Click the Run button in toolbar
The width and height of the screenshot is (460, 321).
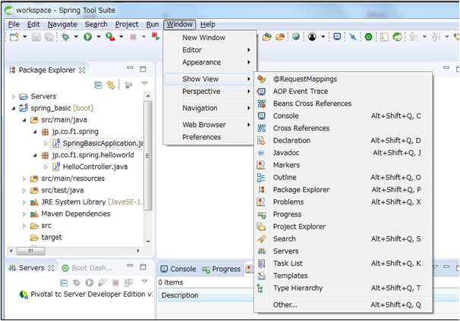pos(87,36)
